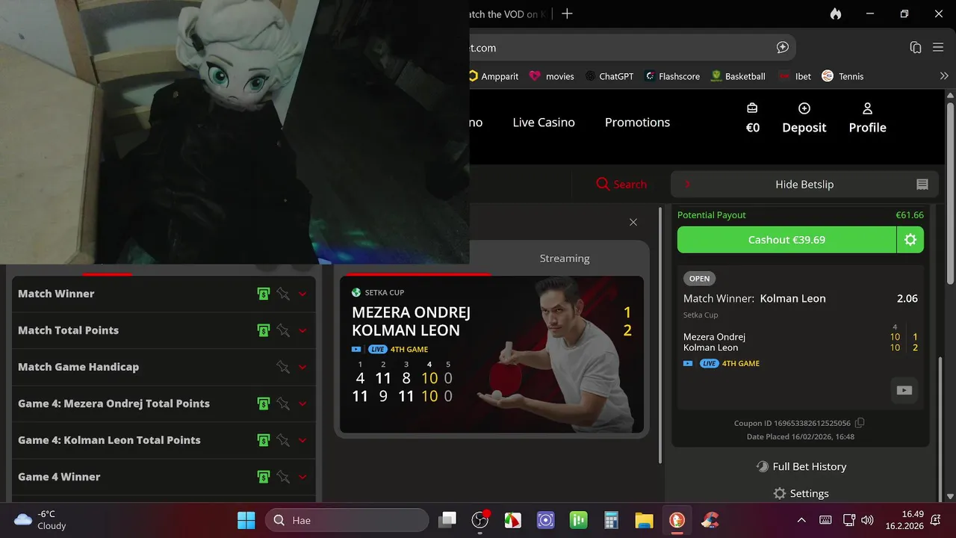Show more bookmarks chevron
Image resolution: width=956 pixels, height=538 pixels.
pyautogui.click(x=944, y=76)
